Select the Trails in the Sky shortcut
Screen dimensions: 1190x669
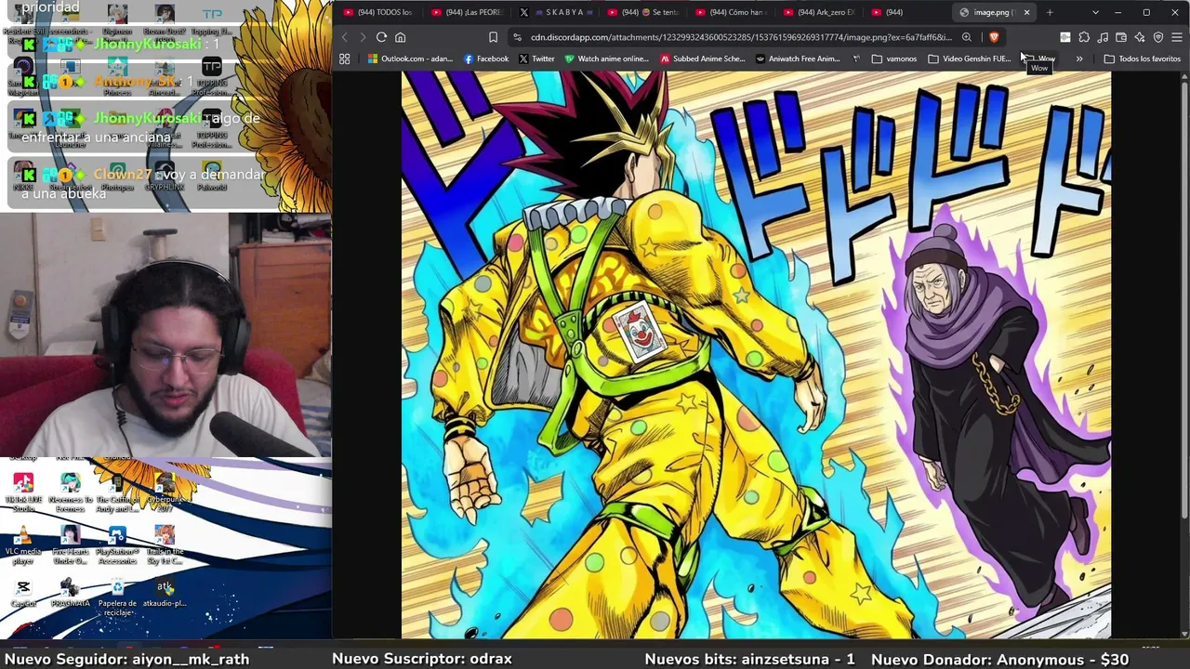coord(165,545)
